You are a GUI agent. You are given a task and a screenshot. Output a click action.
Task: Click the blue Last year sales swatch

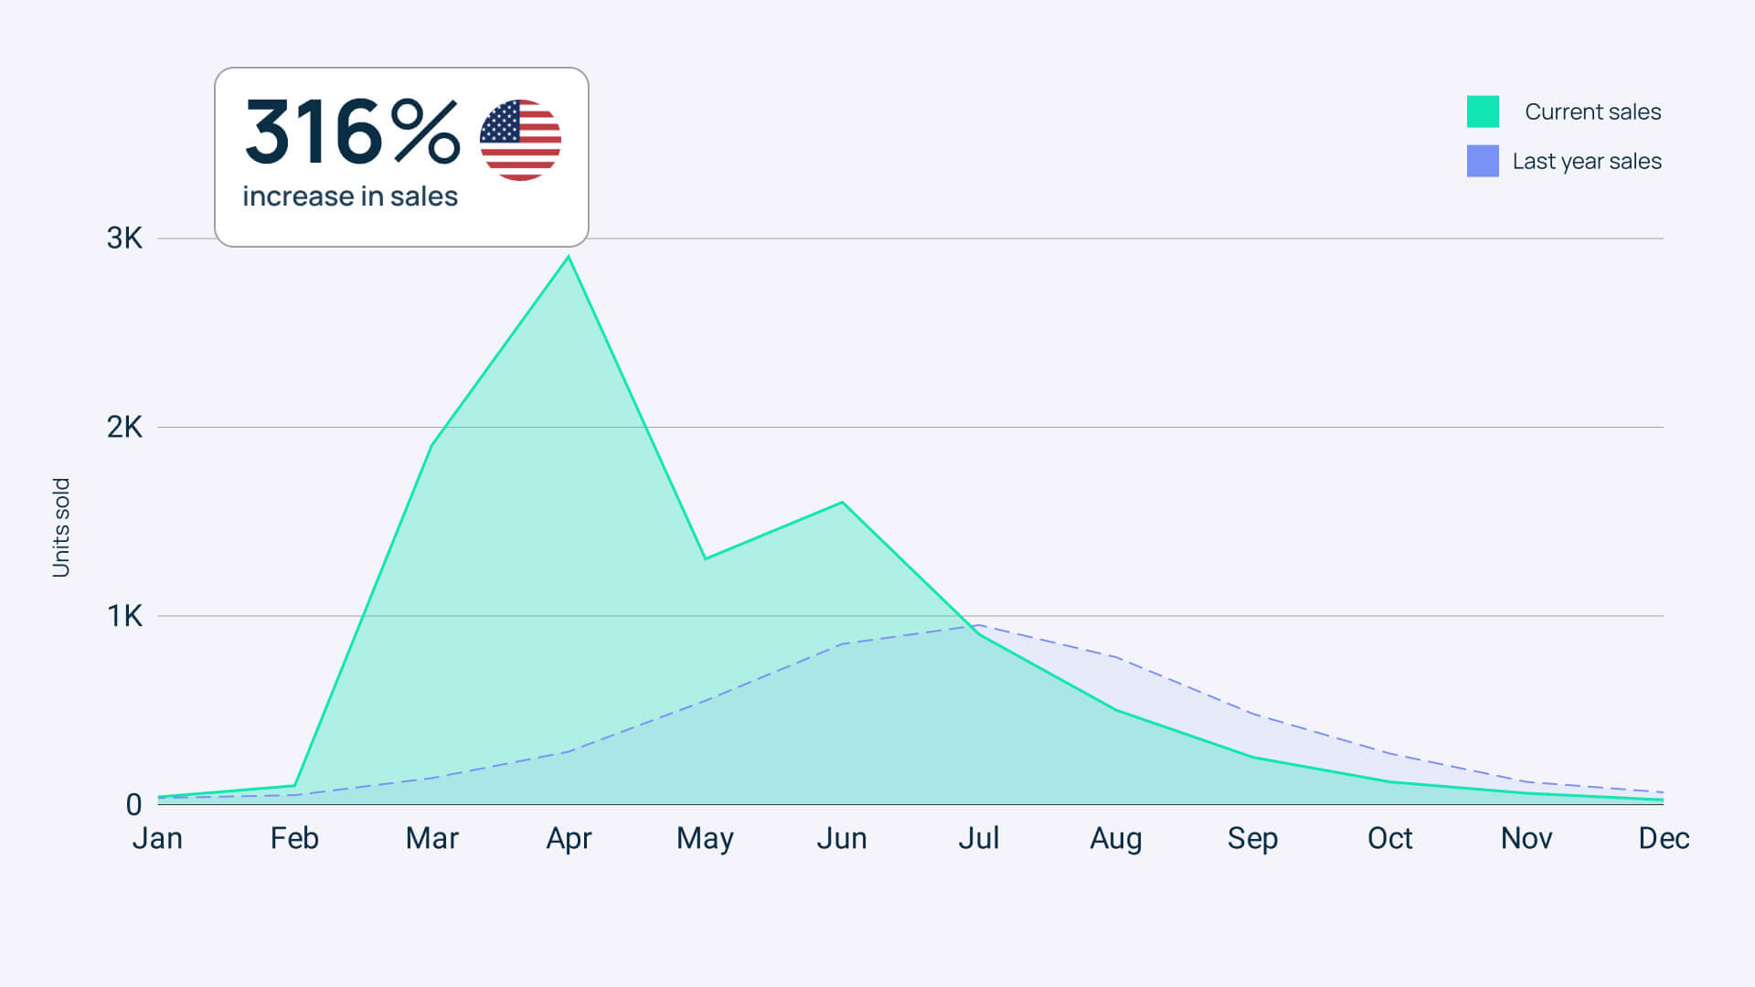(x=1483, y=161)
